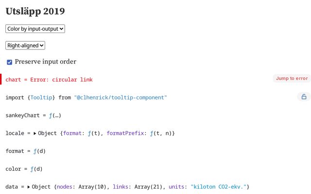Image resolution: width=311 pixels, height=194 pixels.
Task: Click the Jump to error button
Action: (x=292, y=79)
